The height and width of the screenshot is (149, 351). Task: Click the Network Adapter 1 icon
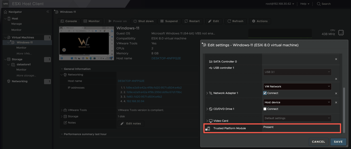(x=211, y=93)
